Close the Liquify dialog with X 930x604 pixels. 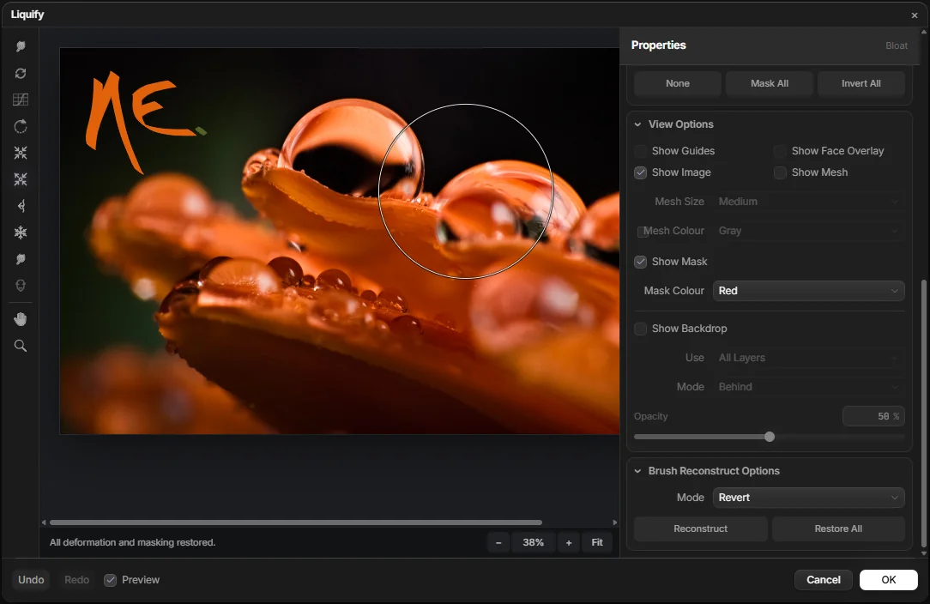click(914, 15)
